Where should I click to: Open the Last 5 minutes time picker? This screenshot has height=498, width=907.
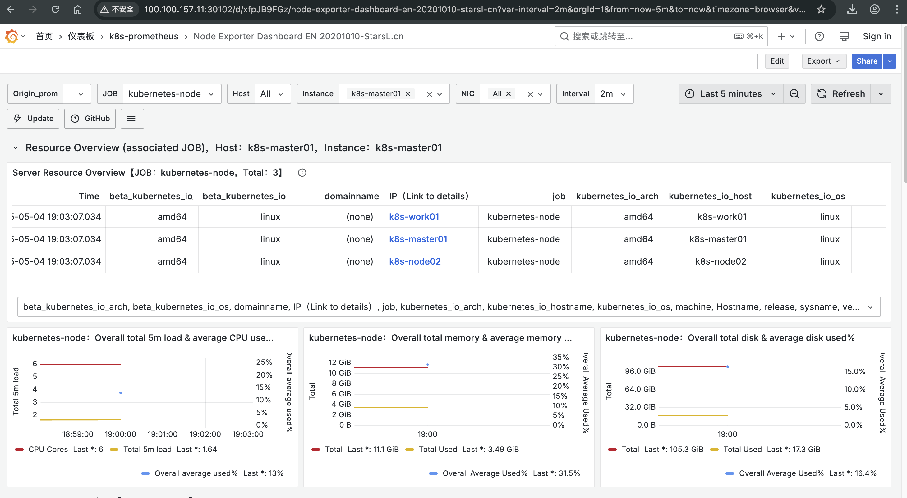(730, 94)
